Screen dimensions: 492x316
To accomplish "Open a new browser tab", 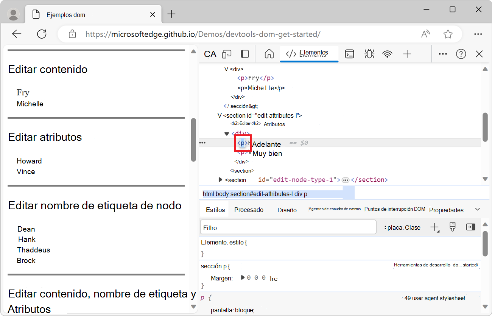I will click(171, 14).
